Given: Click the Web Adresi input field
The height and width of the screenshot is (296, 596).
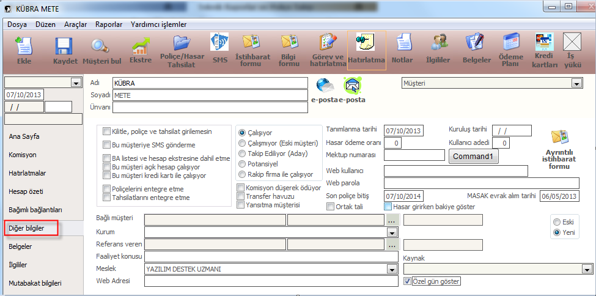Looking at the screenshot, I should (270, 281).
